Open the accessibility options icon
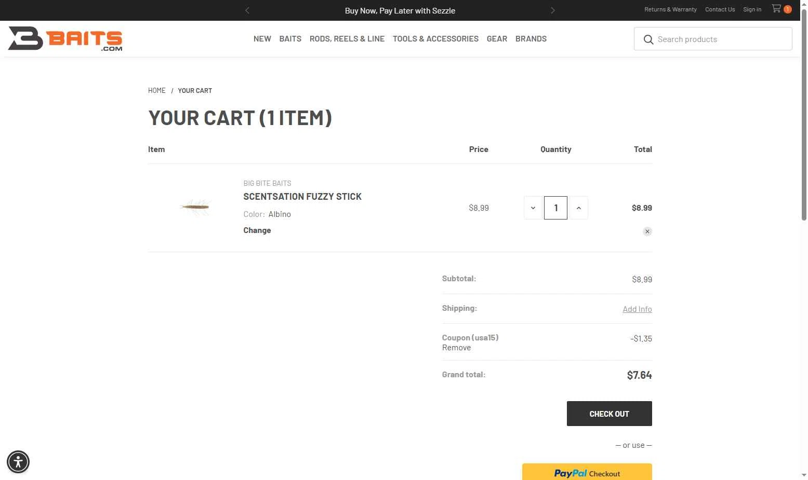The image size is (808, 480). pos(18,461)
